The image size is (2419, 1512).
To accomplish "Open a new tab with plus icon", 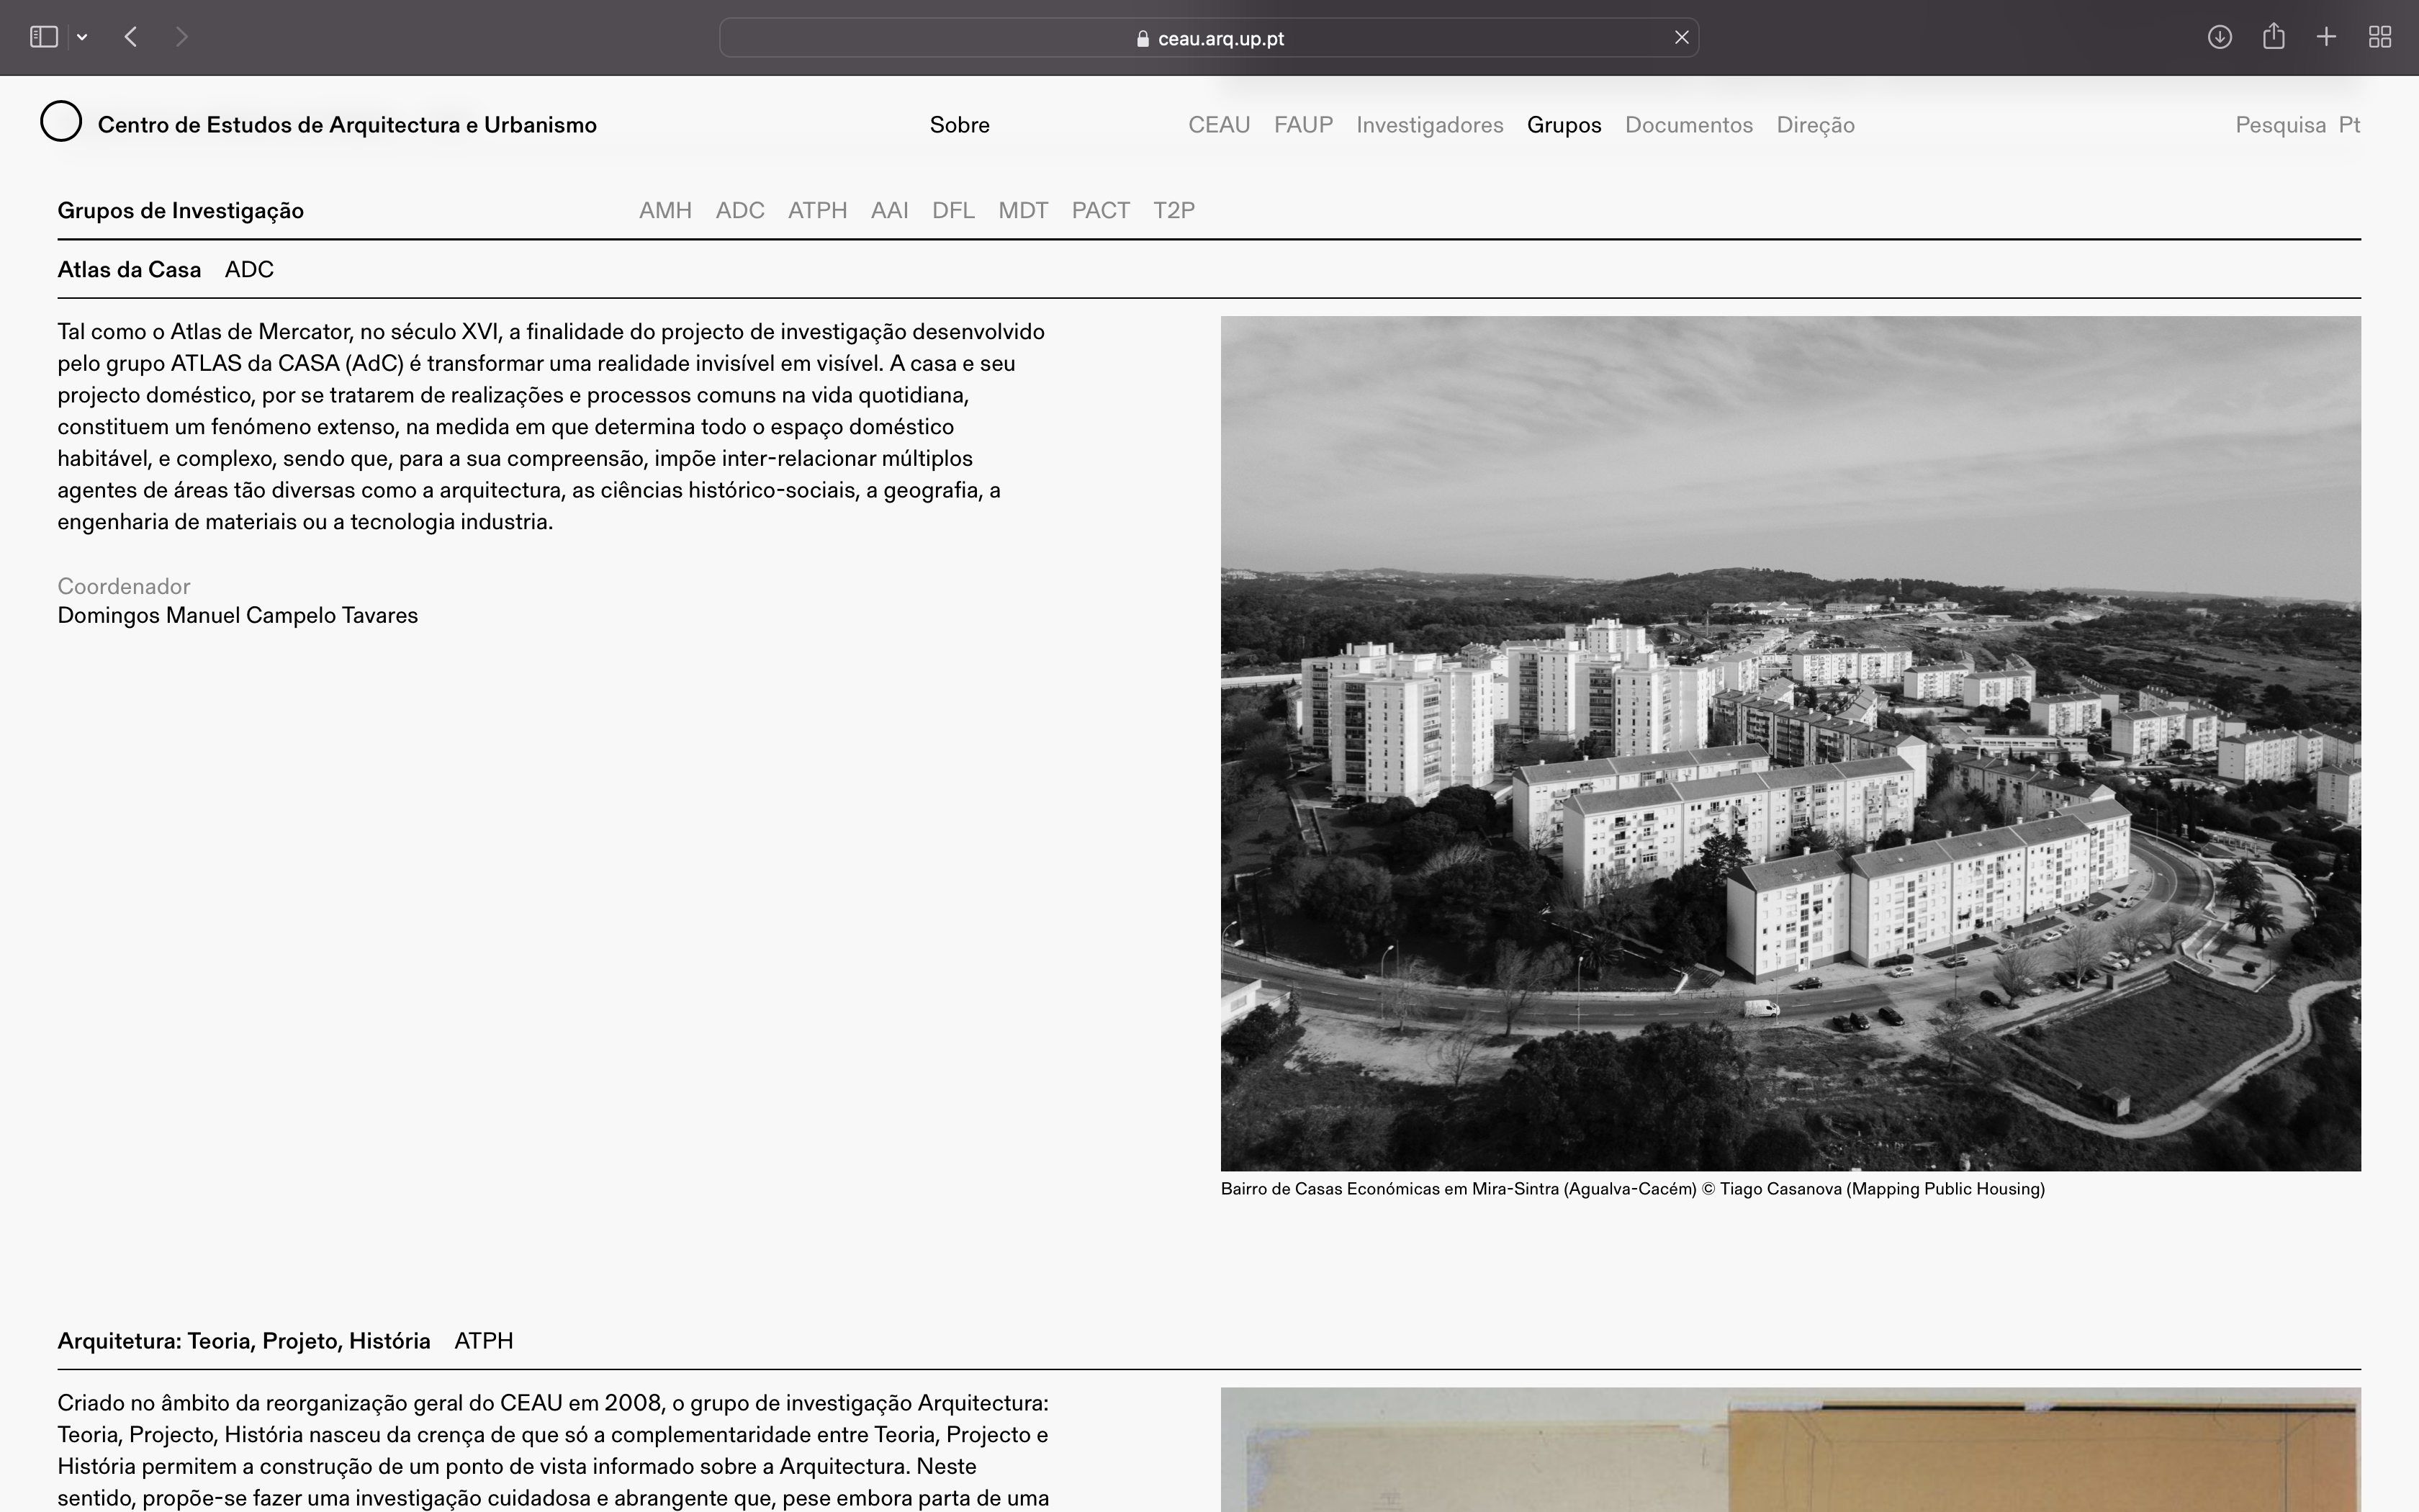I will tap(2326, 37).
